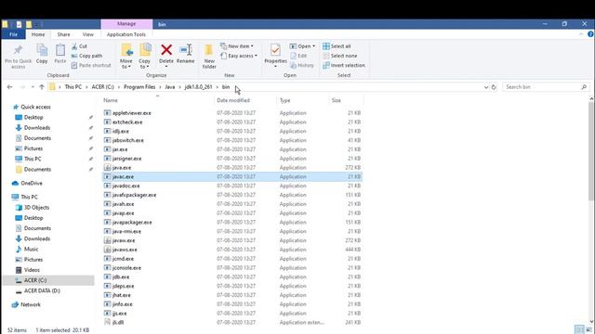This screenshot has width=595, height=334.
Task: Open the Copy to menu
Action: point(144,56)
